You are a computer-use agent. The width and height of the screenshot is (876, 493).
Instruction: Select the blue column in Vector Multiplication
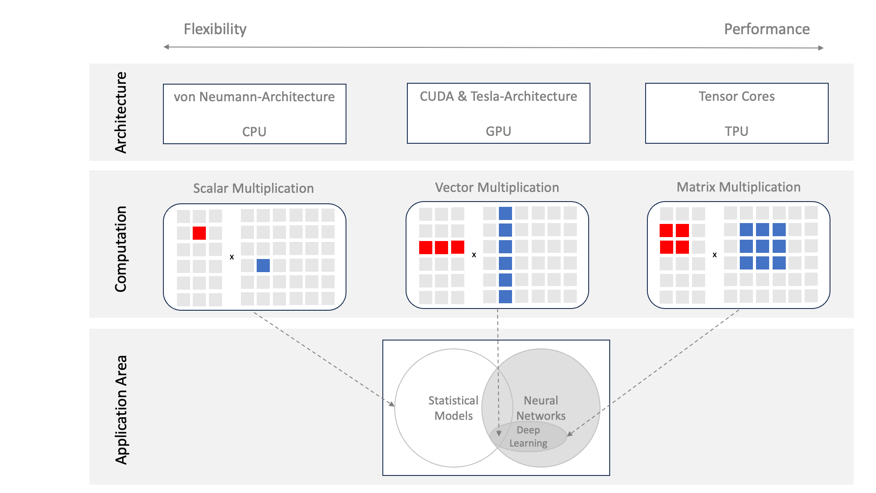[x=505, y=255]
